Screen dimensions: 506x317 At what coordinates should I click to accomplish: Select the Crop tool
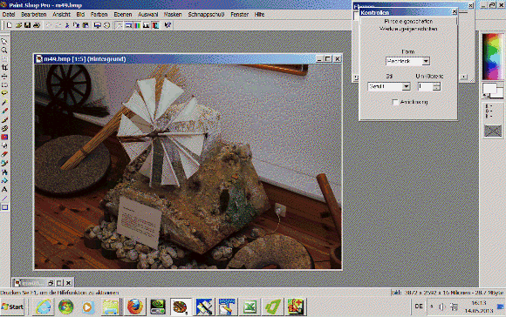[4, 68]
